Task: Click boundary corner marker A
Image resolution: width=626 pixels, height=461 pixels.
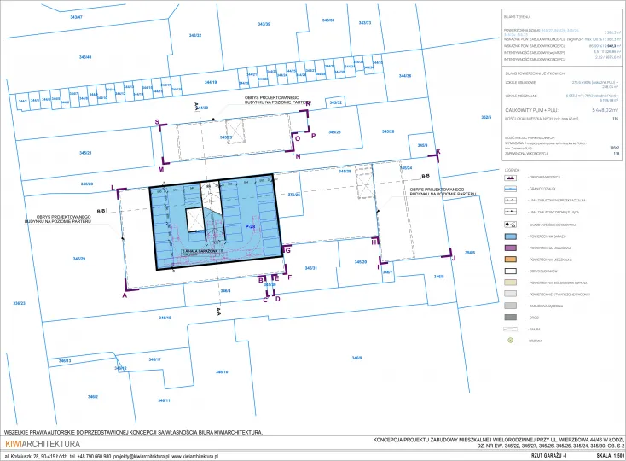Action: point(125,295)
